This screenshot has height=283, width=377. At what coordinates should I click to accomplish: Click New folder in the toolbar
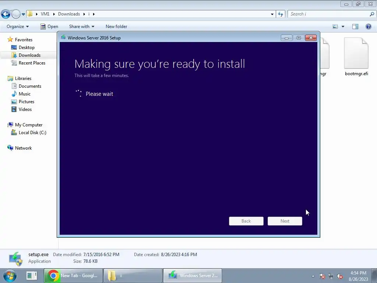116,27
